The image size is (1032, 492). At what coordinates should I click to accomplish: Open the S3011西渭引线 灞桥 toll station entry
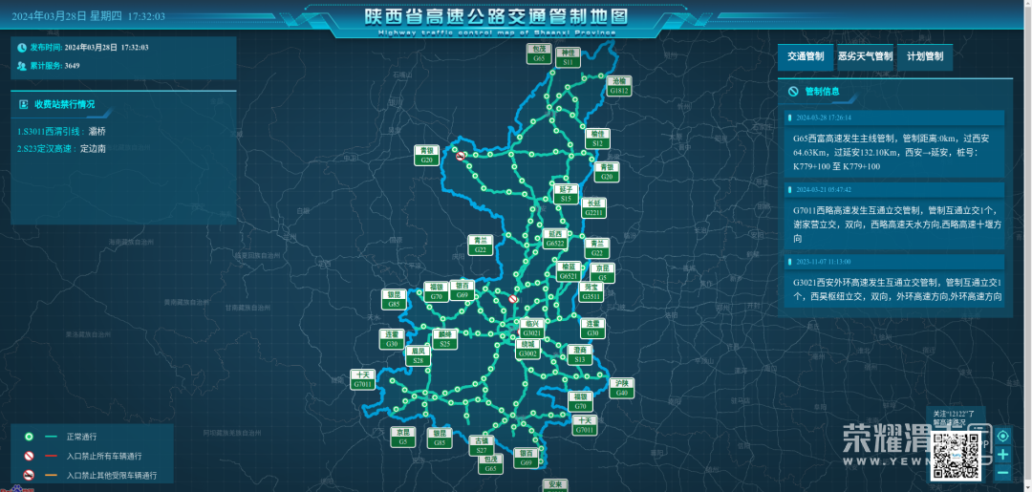pos(62,131)
